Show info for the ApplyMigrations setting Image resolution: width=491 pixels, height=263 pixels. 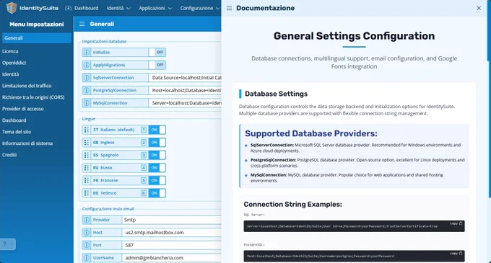point(87,65)
